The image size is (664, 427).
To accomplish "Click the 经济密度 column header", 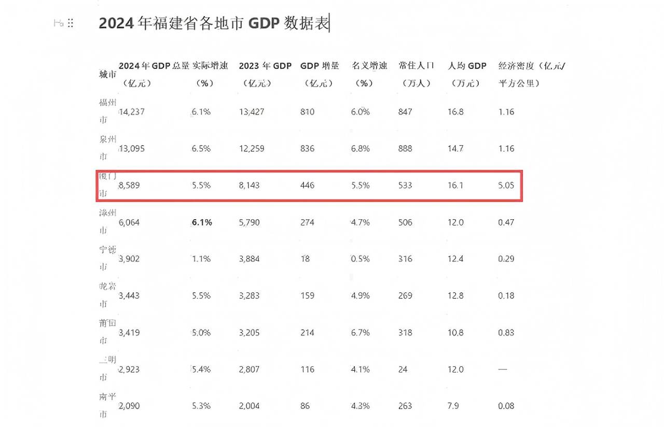I will click(532, 74).
